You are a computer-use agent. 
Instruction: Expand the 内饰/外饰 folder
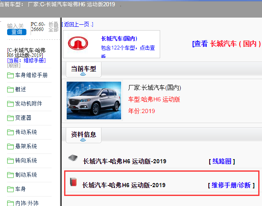tap(27, 203)
